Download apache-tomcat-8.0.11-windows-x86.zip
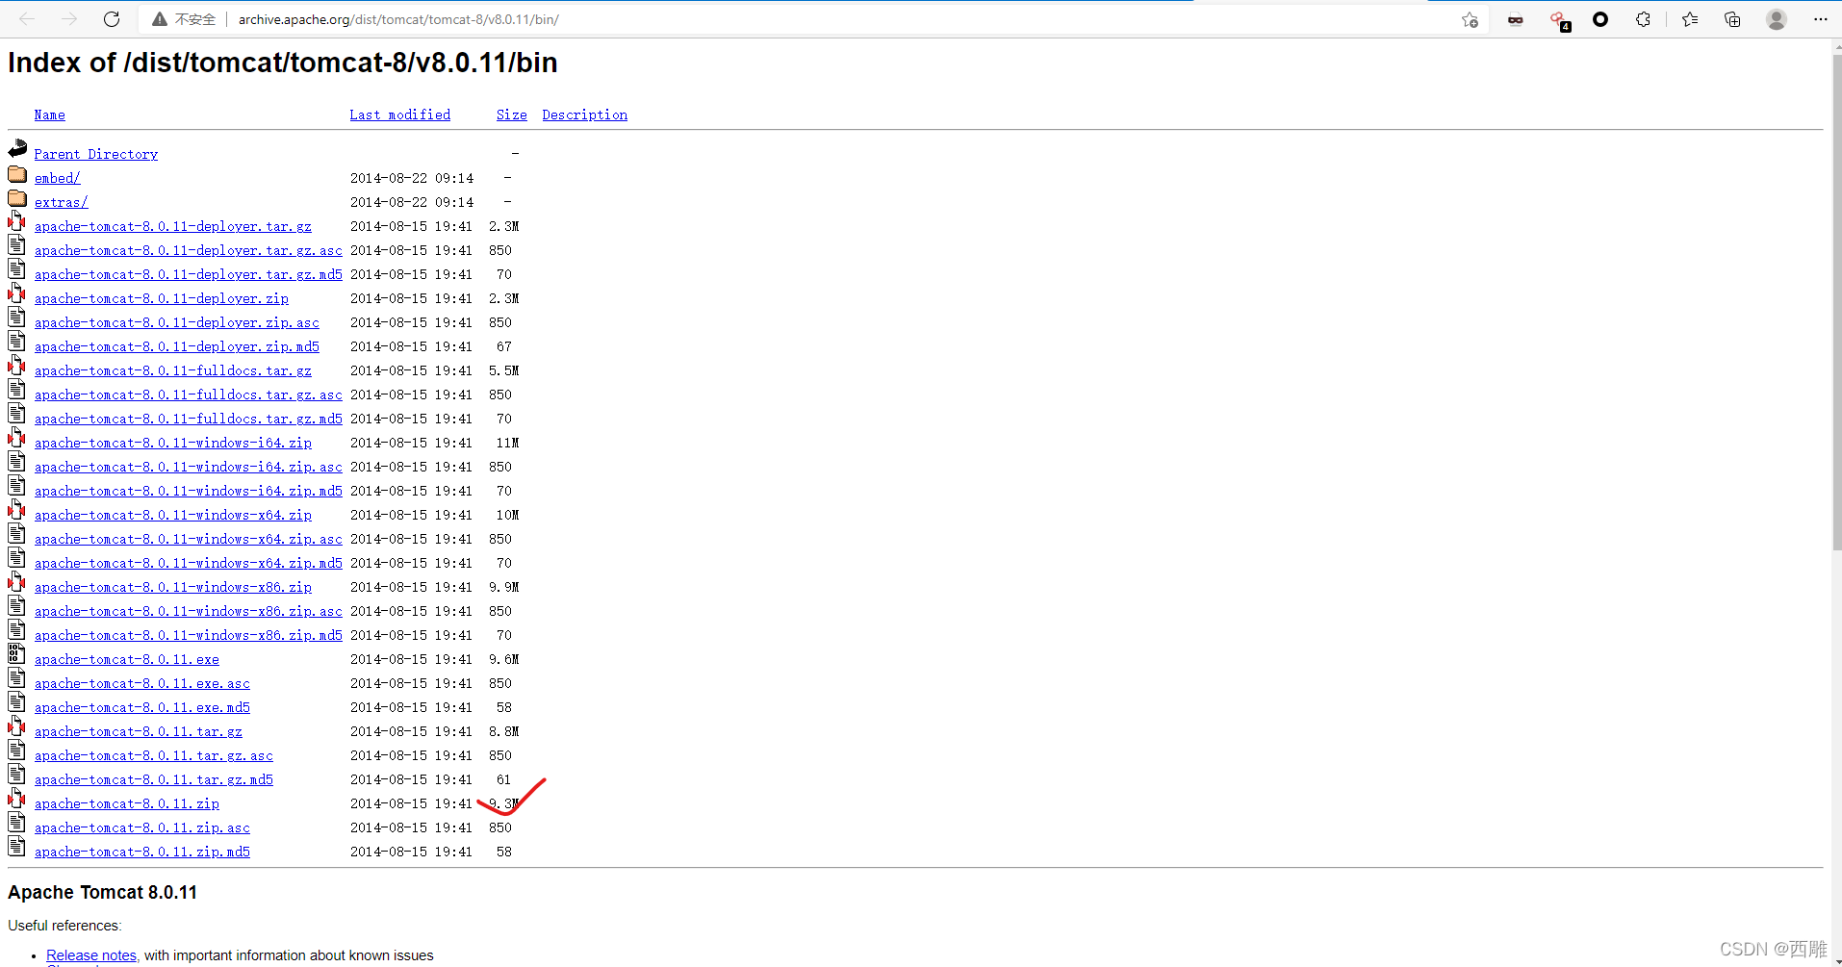Image resolution: width=1842 pixels, height=967 pixels. 173,587
